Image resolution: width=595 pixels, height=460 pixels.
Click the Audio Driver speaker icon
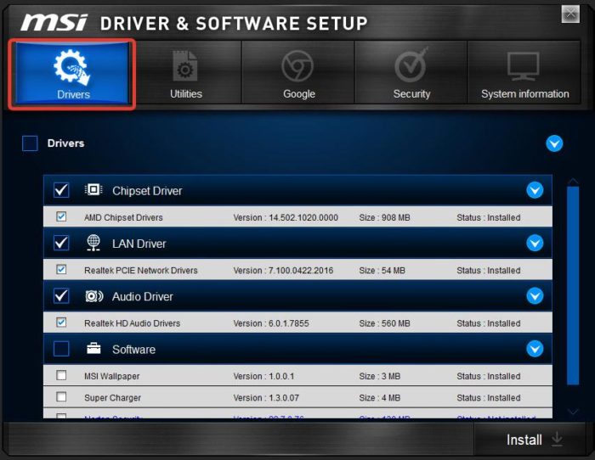(x=93, y=296)
